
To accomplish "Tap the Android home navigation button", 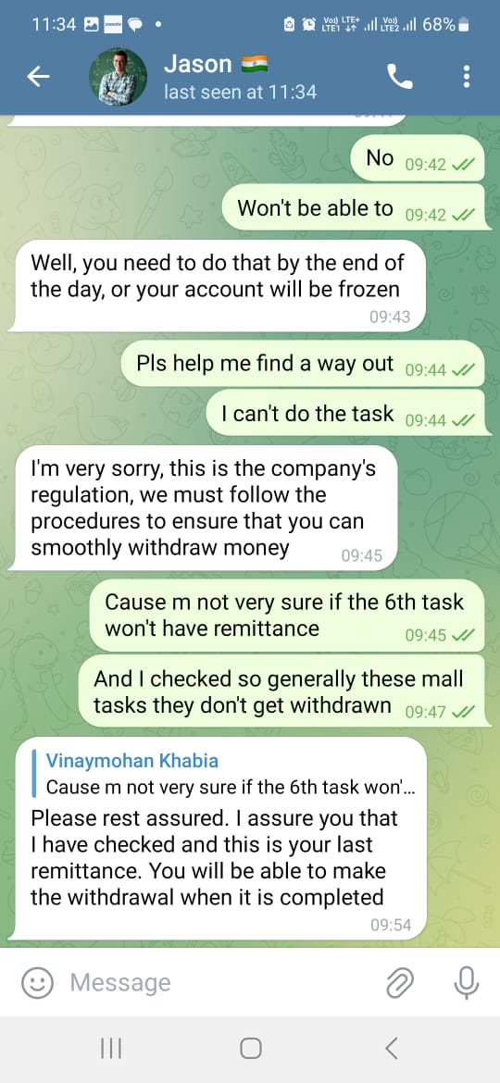I will point(250,1049).
